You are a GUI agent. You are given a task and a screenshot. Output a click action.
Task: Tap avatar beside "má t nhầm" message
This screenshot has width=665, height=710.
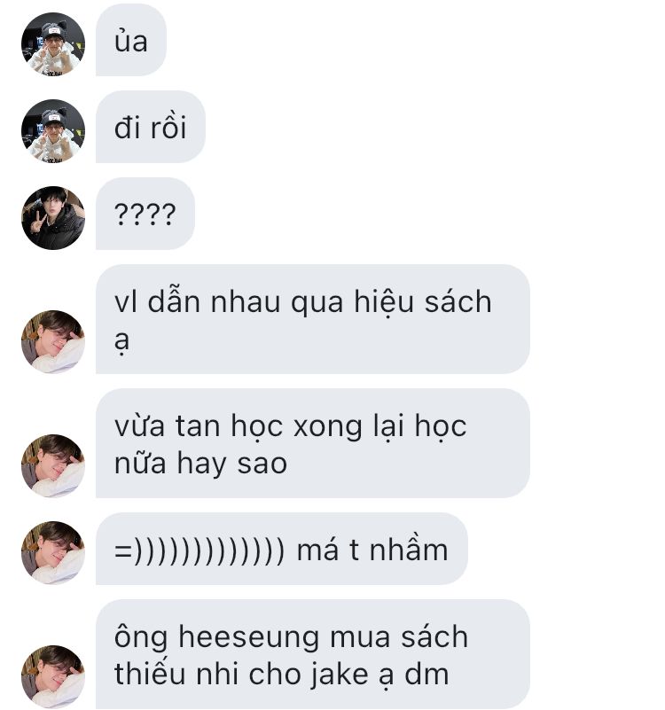click(x=53, y=553)
